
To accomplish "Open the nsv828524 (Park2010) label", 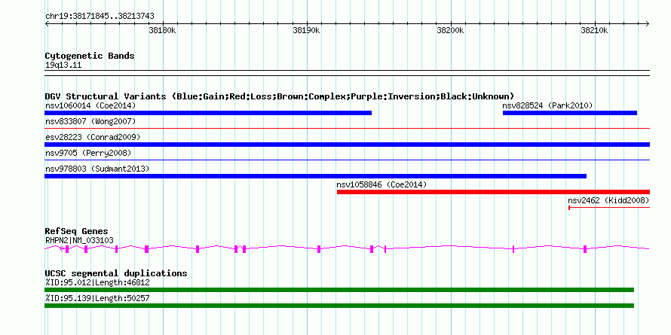I will point(548,105).
